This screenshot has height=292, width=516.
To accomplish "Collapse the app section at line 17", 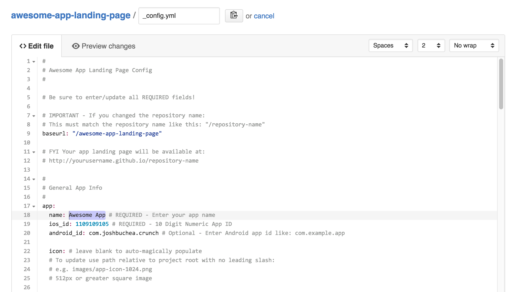I will point(34,207).
